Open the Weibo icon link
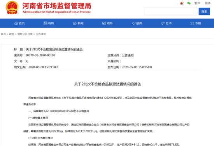214x146 pixels. point(182,3)
